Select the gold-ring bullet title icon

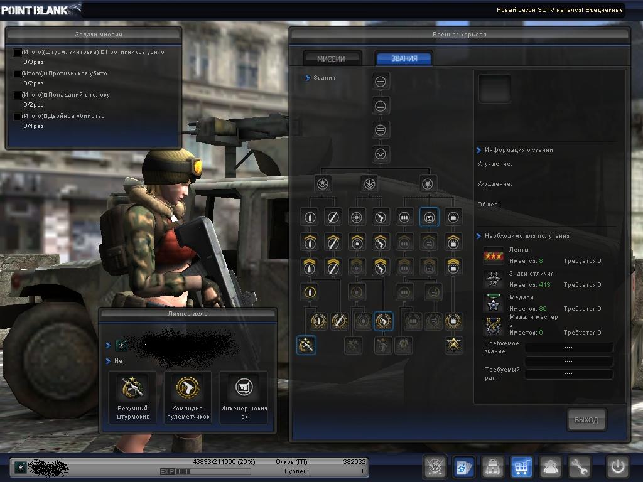(310, 292)
